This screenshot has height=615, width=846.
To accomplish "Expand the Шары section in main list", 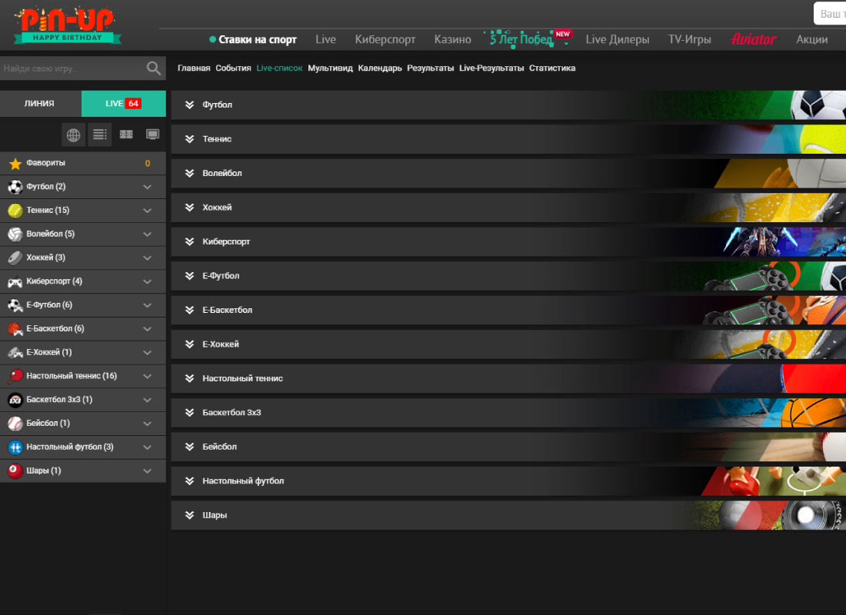I will tap(190, 516).
